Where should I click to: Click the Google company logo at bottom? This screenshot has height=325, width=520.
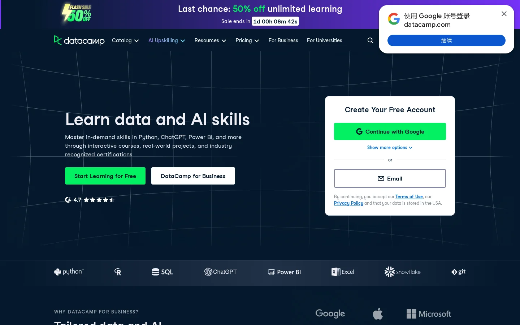(x=330, y=314)
